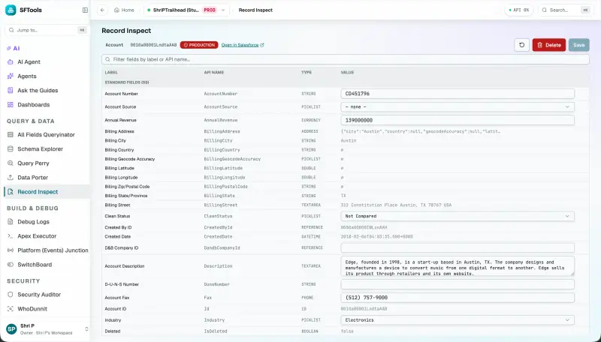Click the record ID beside Account
The image size is (601, 342).
click(x=153, y=45)
